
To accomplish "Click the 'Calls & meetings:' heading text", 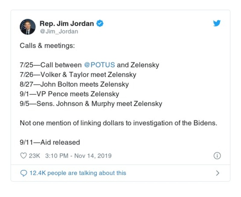I will click(x=47, y=46).
